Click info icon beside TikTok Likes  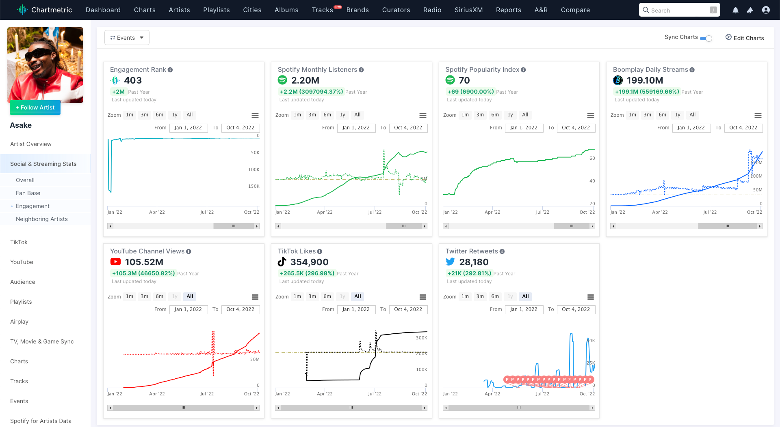[x=320, y=251]
